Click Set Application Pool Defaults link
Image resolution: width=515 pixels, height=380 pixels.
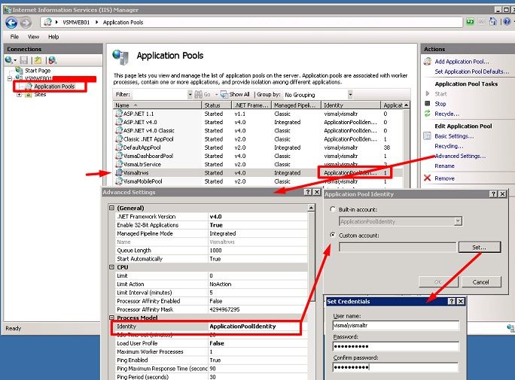click(x=472, y=71)
